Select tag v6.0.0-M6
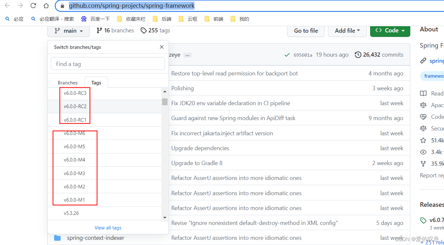Image resolution: width=444 pixels, height=245 pixels. coord(104,133)
